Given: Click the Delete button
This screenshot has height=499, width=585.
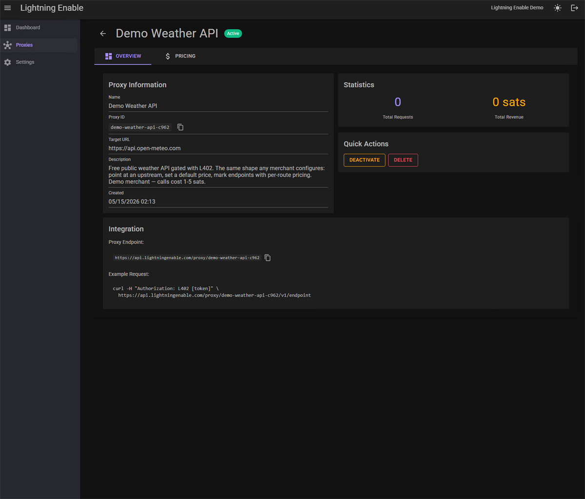Looking at the screenshot, I should [x=403, y=160].
